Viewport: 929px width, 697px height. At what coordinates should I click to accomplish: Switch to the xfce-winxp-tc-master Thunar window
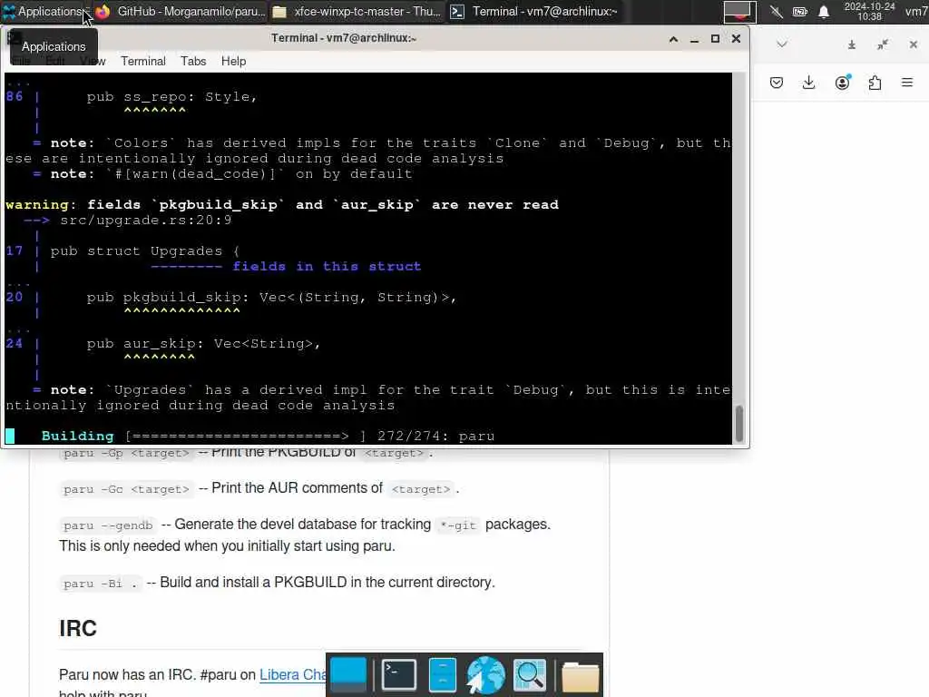point(357,11)
